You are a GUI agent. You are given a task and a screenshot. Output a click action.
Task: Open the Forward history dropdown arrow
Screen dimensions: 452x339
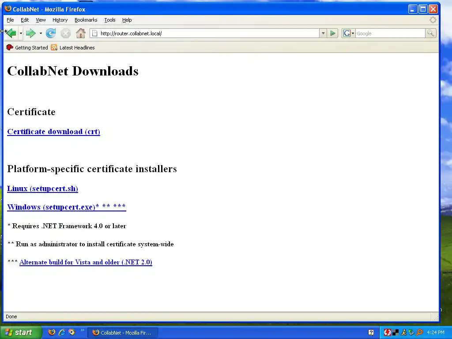tap(41, 34)
